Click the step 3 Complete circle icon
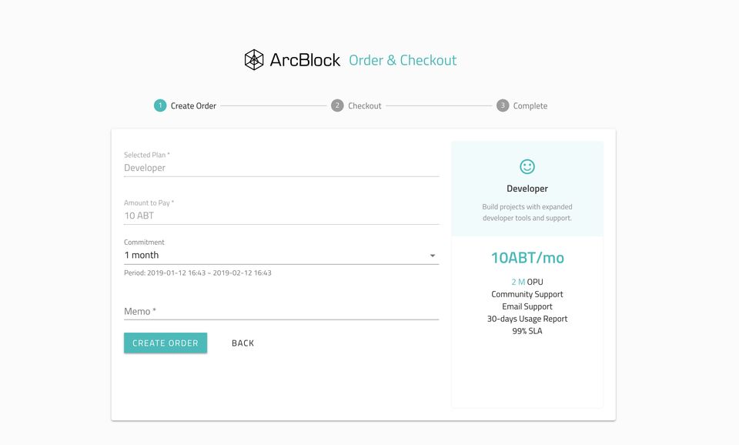The height and width of the screenshot is (445, 739). pyautogui.click(x=503, y=105)
